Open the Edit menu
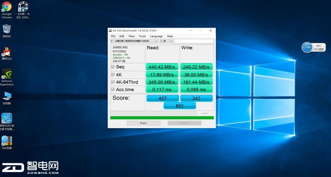Viewport: 331px width, 177px height. pyautogui.click(x=122, y=36)
